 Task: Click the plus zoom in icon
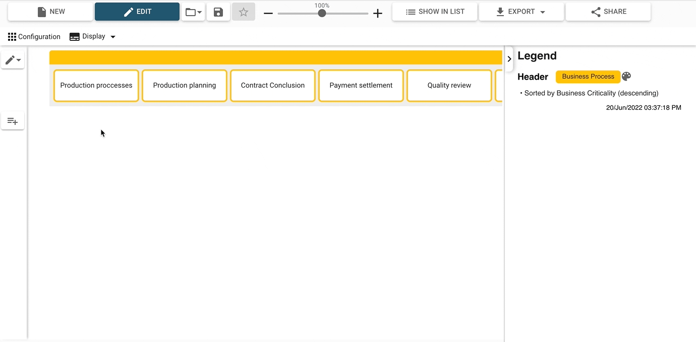(x=377, y=13)
